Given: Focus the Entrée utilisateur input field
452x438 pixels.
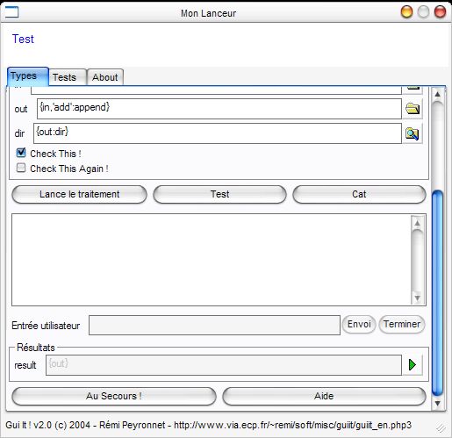Looking at the screenshot, I should point(214,325).
